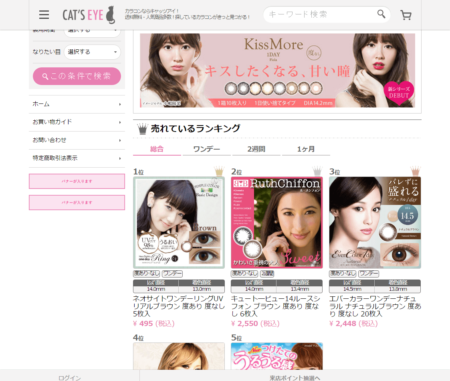This screenshot has height=381, width=450.
Task: Open 2位 RuthChiffon product image
Action: point(277,223)
